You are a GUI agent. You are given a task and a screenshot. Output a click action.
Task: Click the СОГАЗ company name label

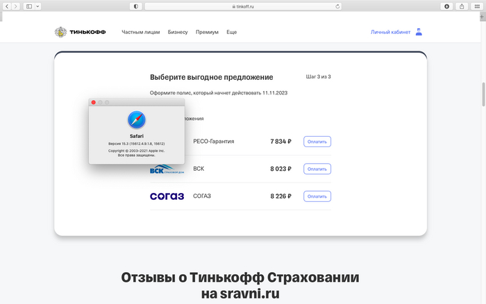202,196
